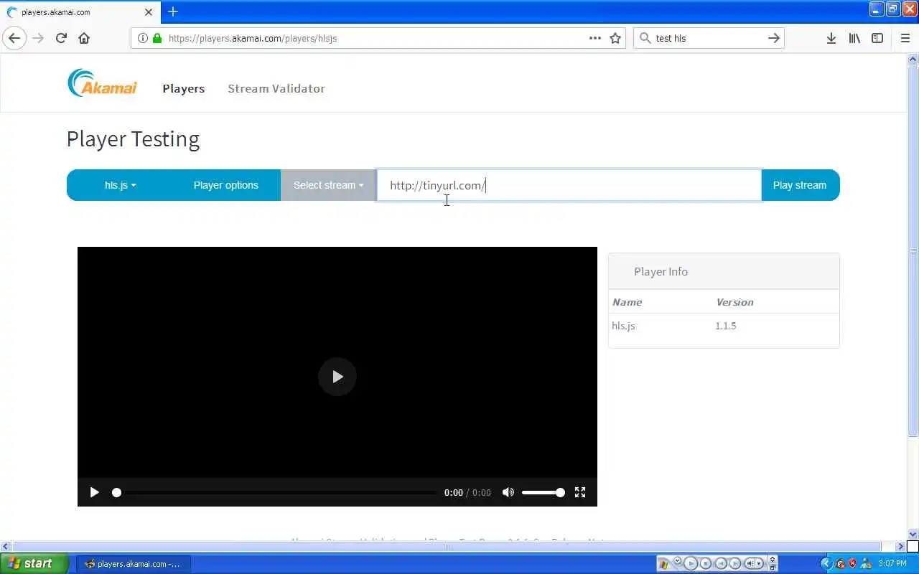919x574 pixels.
Task: Expand hidden system tray icons
Action: coord(826,564)
